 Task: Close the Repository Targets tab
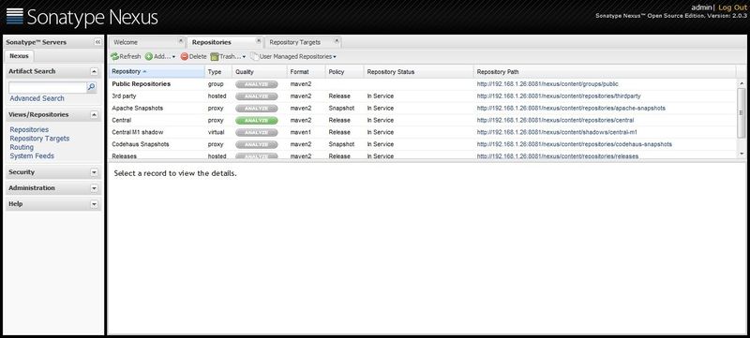[337, 40]
